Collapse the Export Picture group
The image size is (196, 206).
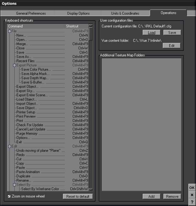pyautogui.click(x=14, y=65)
